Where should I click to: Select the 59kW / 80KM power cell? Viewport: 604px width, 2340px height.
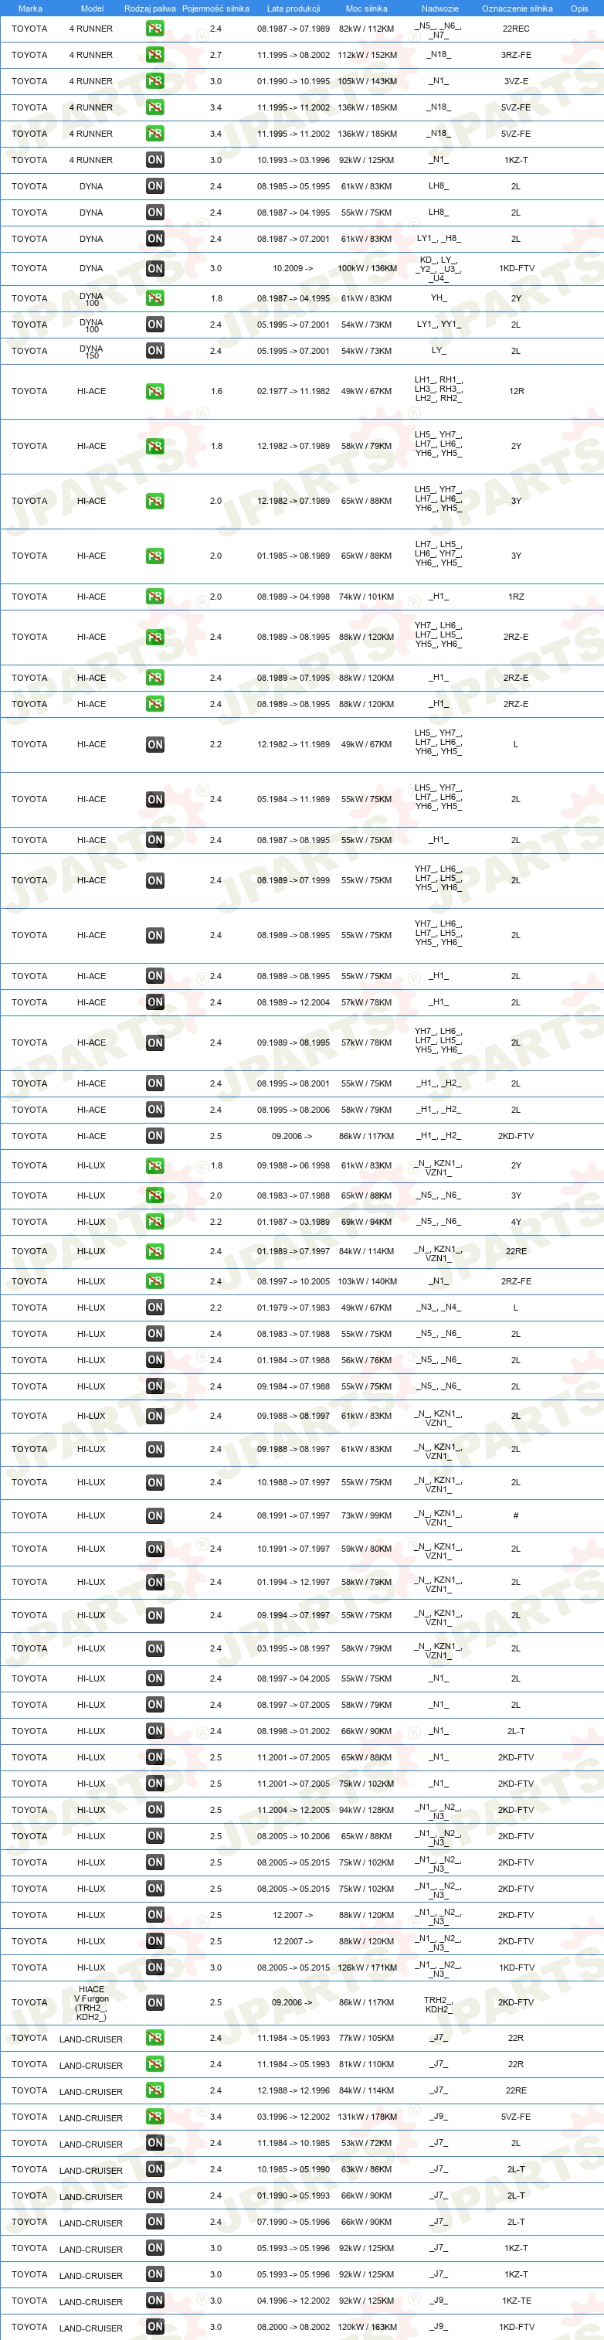367,1549
